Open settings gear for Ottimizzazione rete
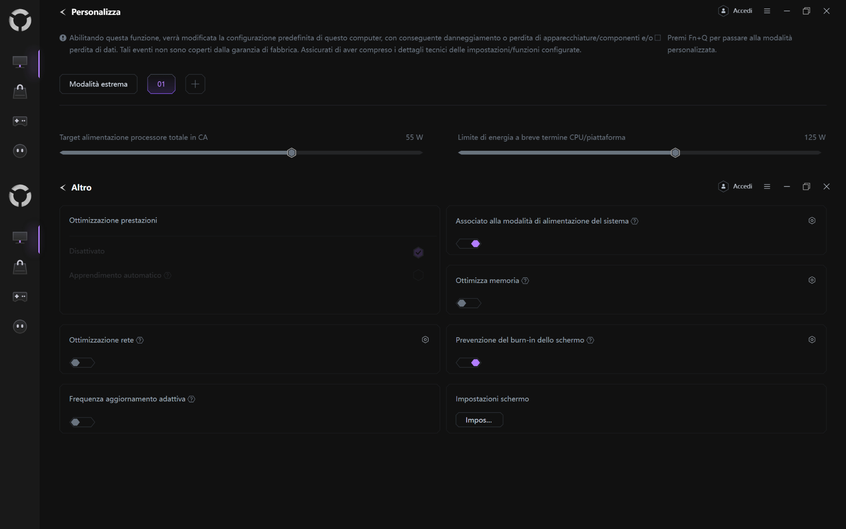This screenshot has width=846, height=529. (425, 340)
